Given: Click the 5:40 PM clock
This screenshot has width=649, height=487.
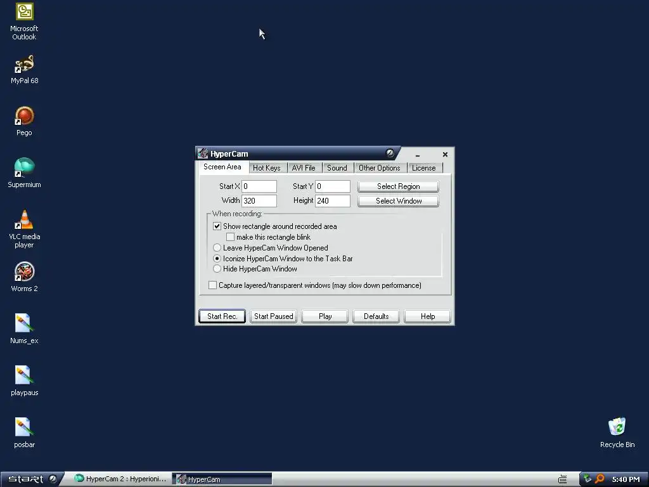Looking at the screenshot, I should tap(626, 479).
